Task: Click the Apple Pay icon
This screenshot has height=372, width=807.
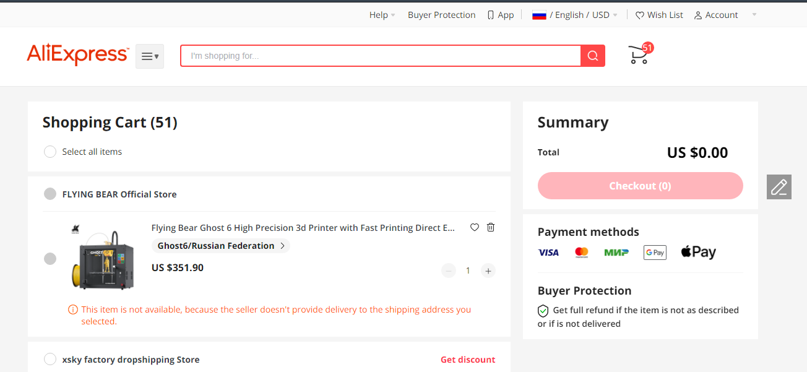Action: [x=698, y=252]
